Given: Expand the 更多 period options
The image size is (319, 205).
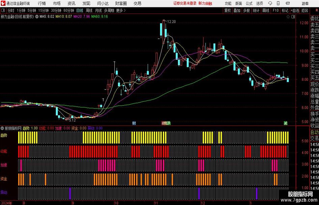Looking at the screenshot, I should coord(121,10).
